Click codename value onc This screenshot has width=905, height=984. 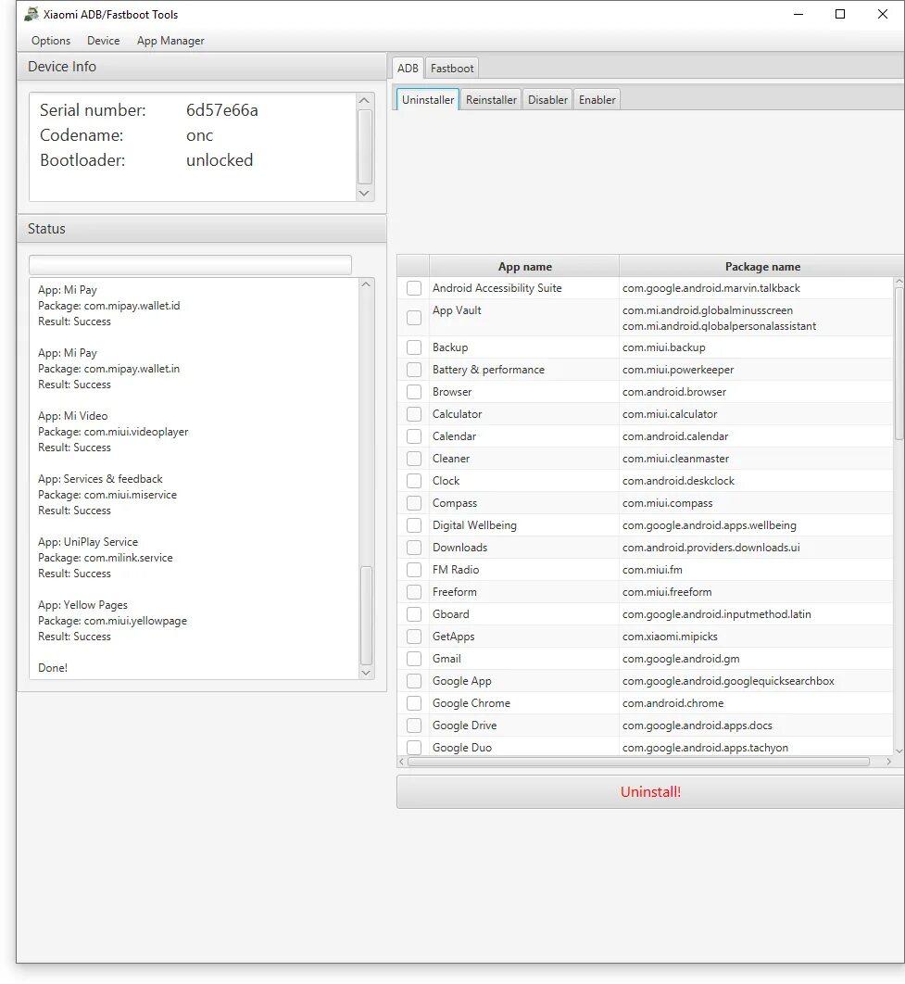coord(199,135)
